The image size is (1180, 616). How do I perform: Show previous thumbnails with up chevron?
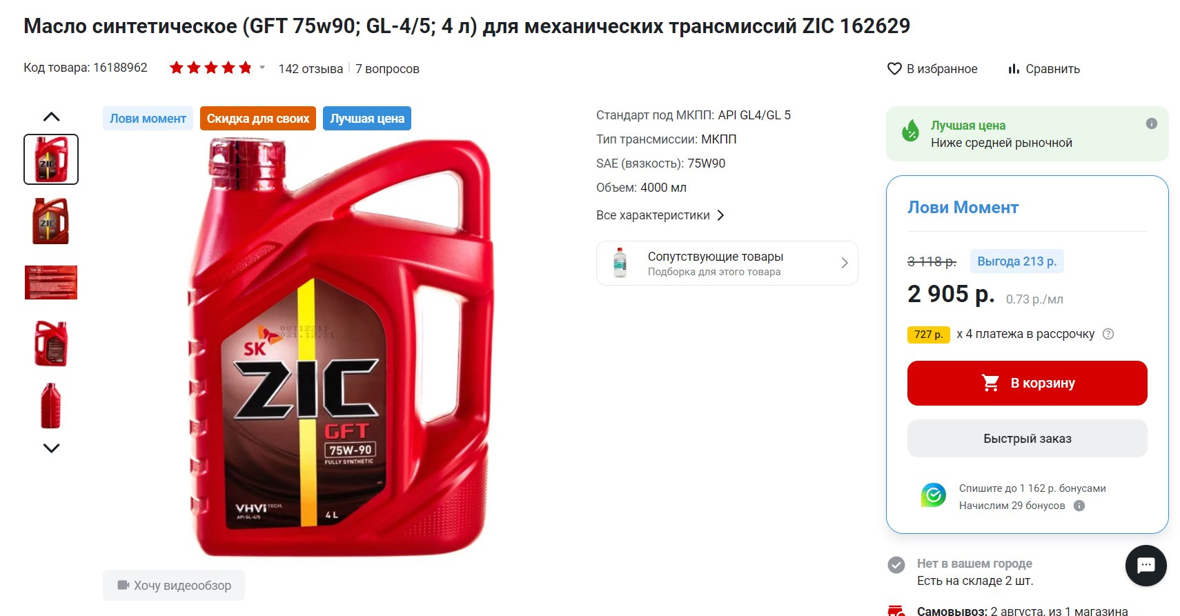(x=51, y=117)
